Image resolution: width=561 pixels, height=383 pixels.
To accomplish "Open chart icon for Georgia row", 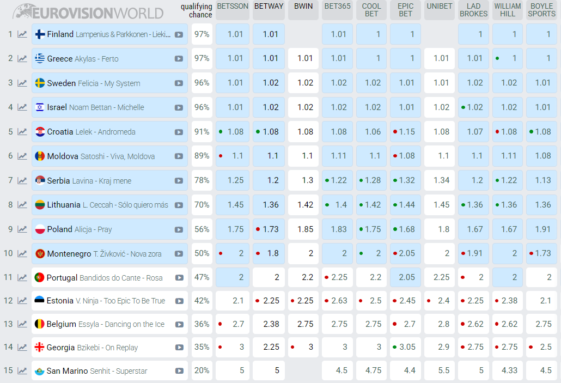I will 22,347.
